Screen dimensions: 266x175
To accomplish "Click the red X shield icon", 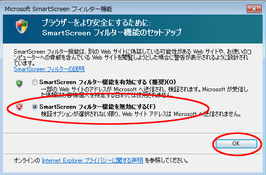I will coord(19,107).
